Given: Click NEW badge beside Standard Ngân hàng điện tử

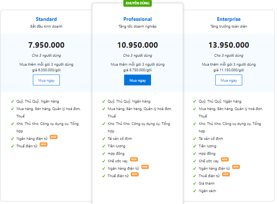Looking at the screenshot, I should point(53,137).
